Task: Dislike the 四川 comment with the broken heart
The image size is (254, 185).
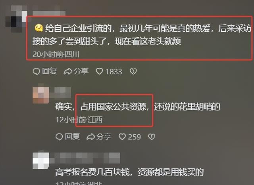Action: 133,71
